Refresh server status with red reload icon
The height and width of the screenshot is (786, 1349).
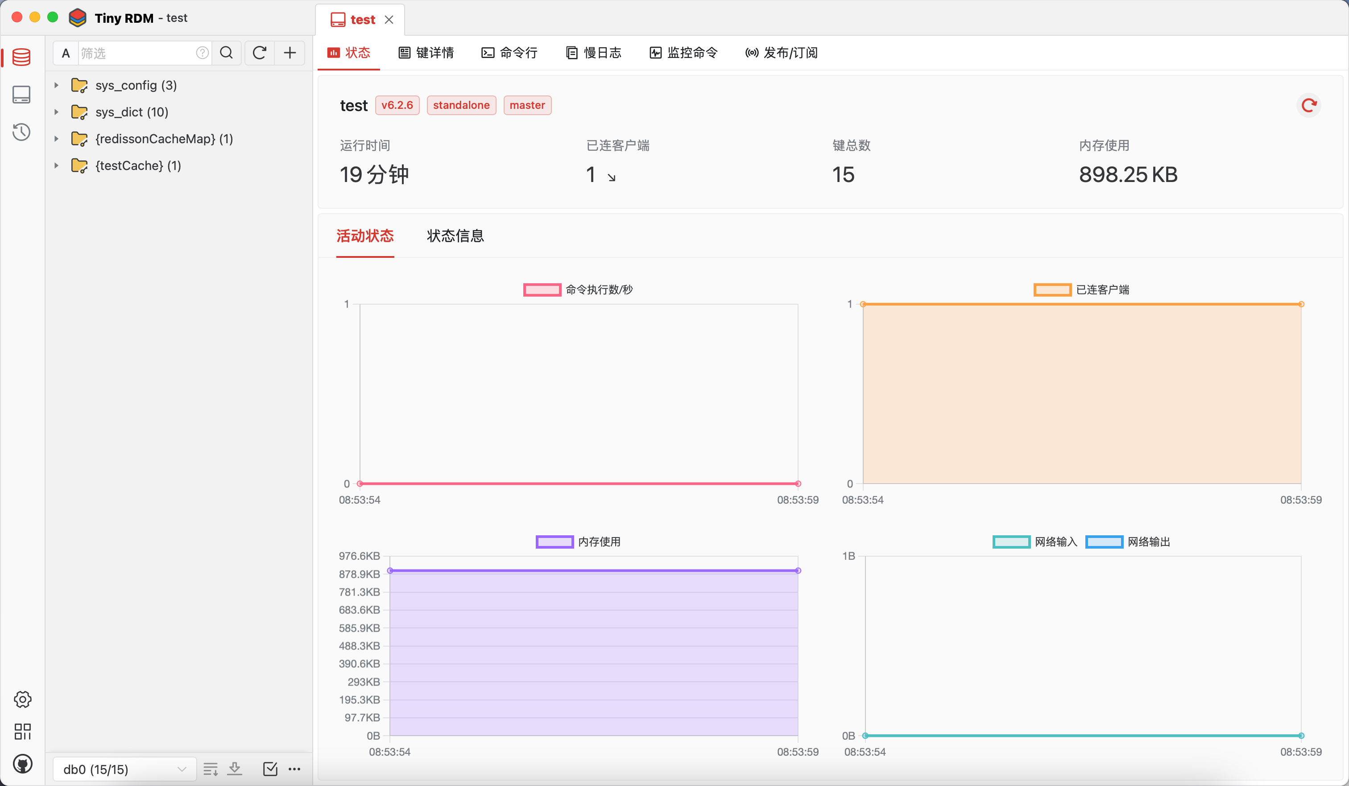coord(1309,105)
